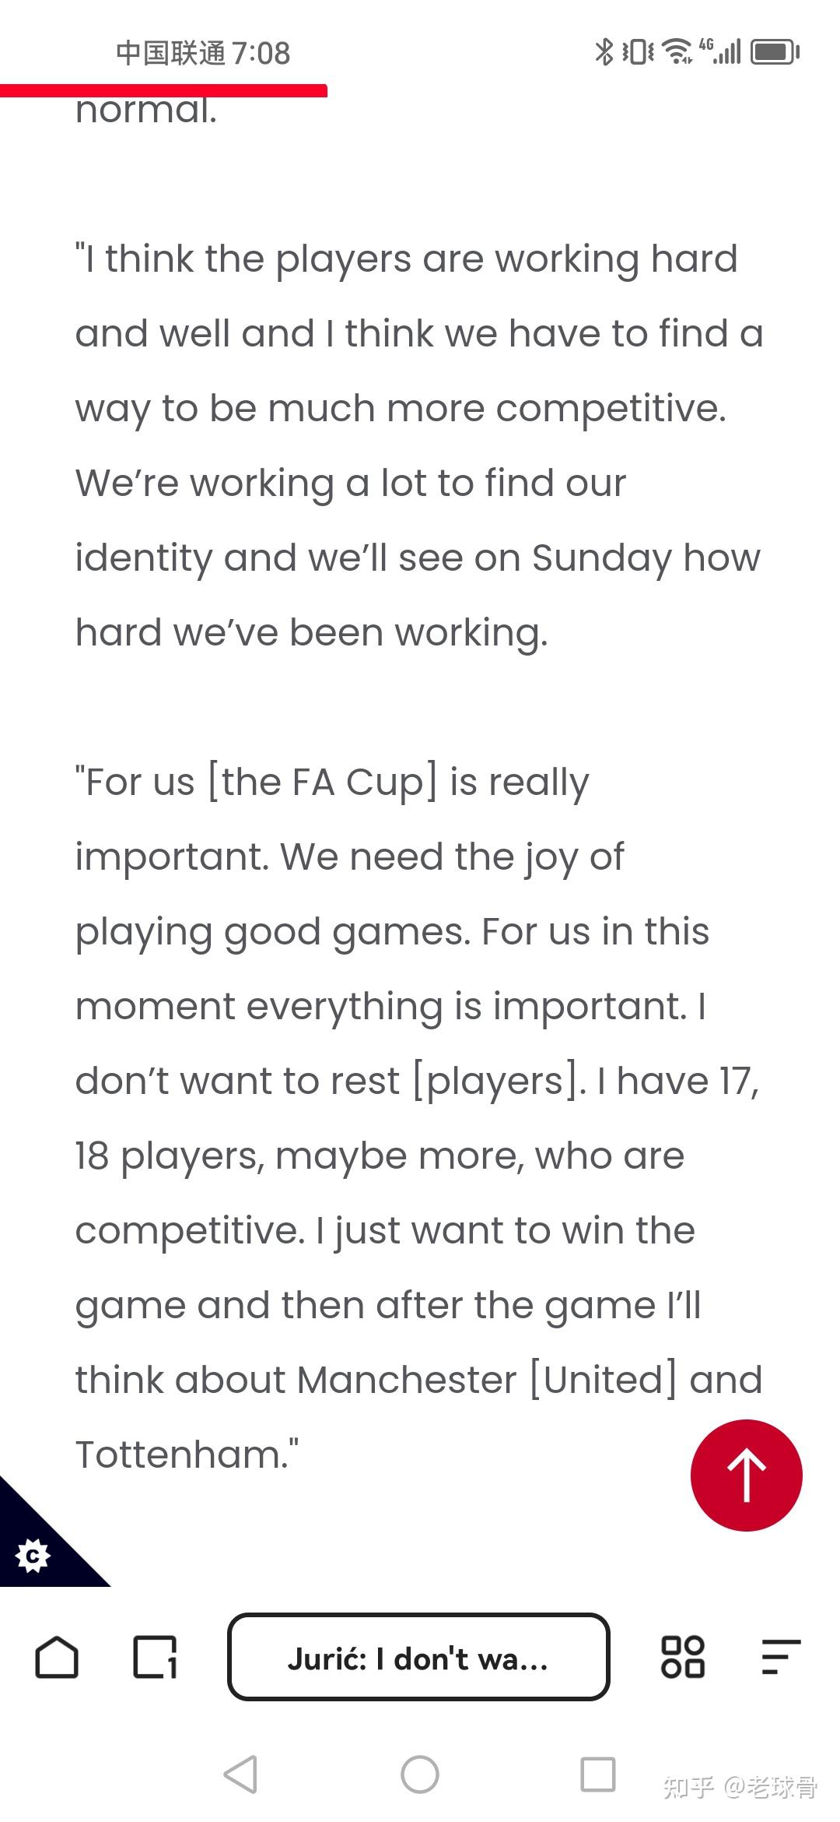Image resolution: width=840 pixels, height=1822 pixels.
Task: Tap the paragraph beginning "For us [the FA Cup]"
Action: (x=418, y=1118)
